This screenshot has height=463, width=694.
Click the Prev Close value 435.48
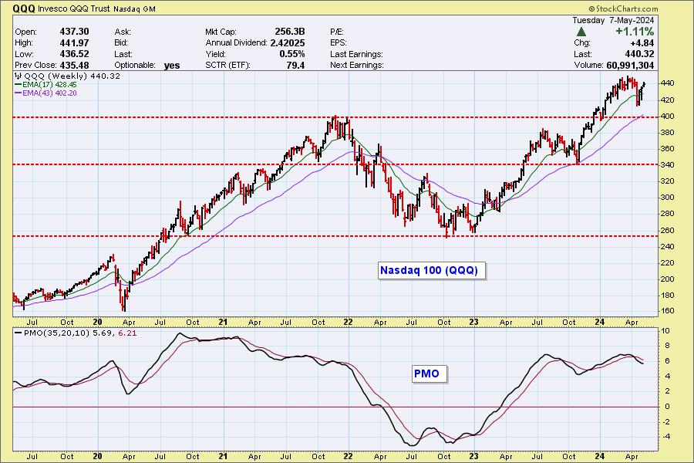point(74,65)
